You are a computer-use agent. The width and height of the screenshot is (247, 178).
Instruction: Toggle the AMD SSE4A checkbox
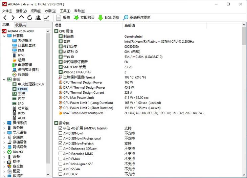[x=60, y=169]
